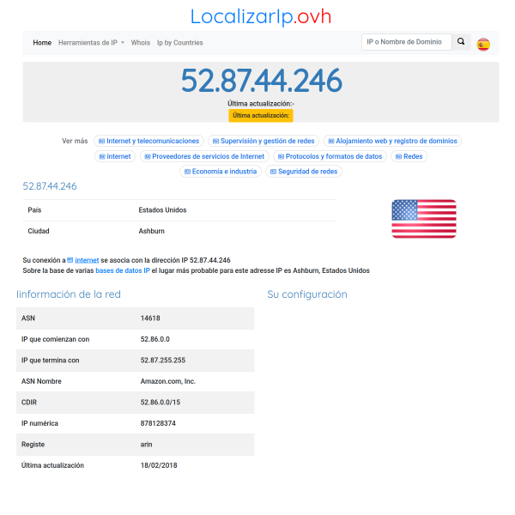515x515 pixels.
Task: Focus the 'IP o Nombre de Dominio' field
Action: (x=407, y=42)
